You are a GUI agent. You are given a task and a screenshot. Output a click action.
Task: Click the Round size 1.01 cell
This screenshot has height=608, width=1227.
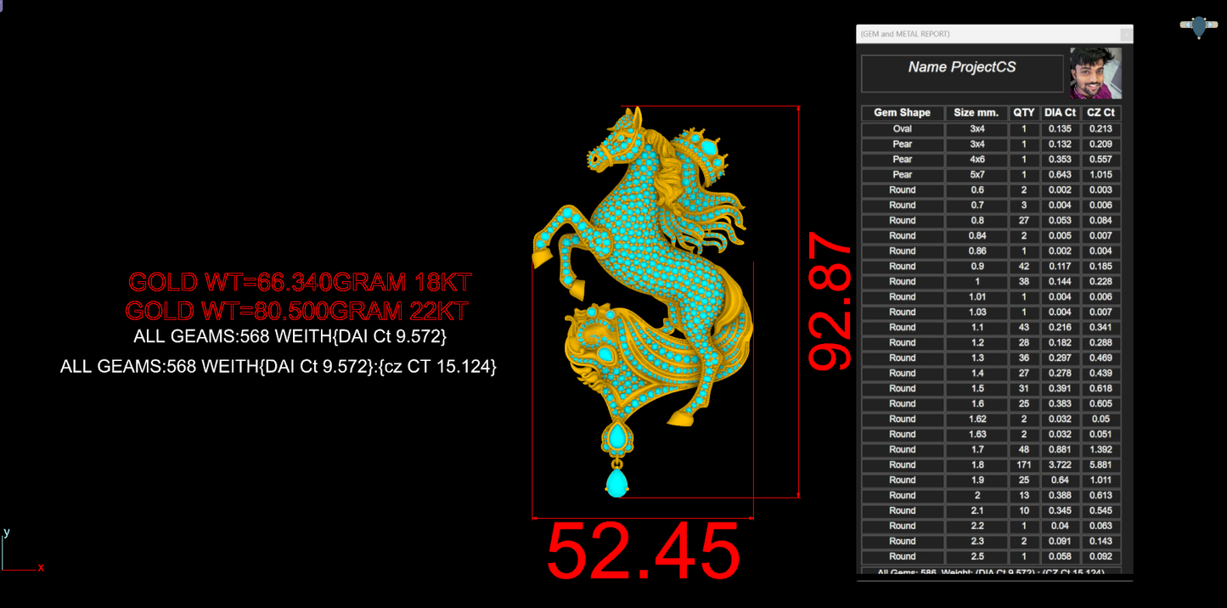[977, 297]
